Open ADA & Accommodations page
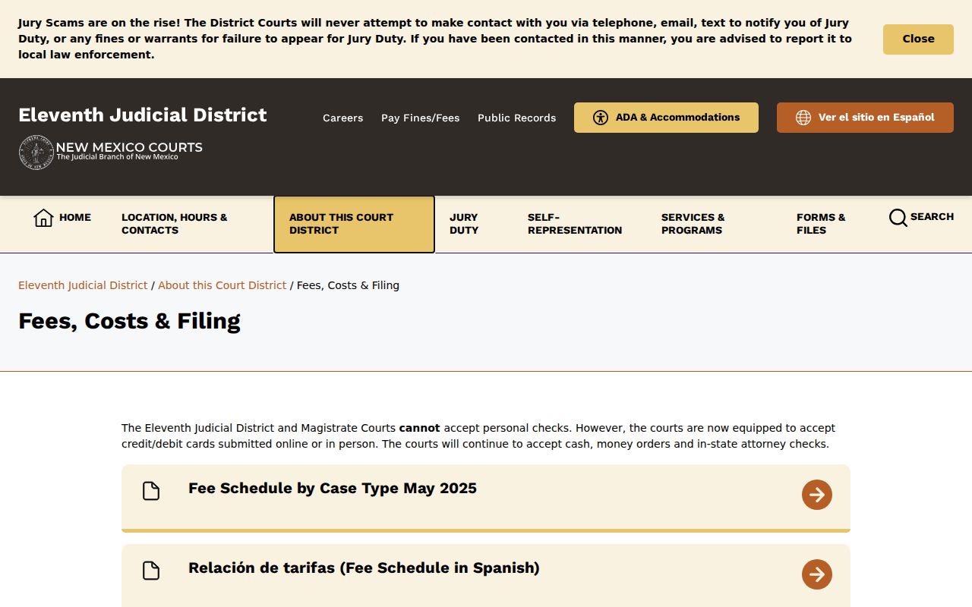 click(666, 118)
